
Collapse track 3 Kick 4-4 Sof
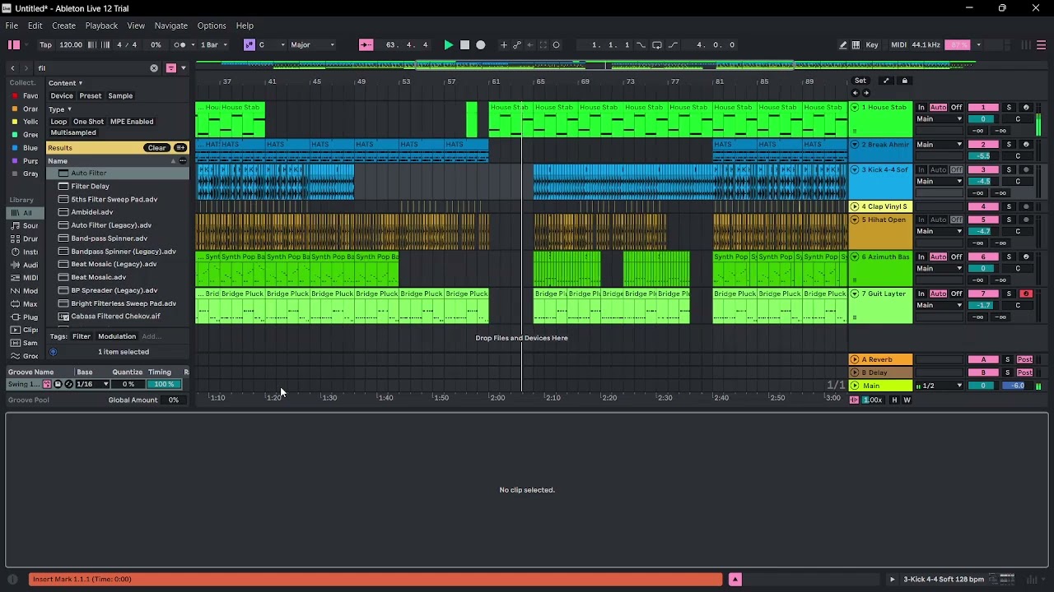click(x=855, y=169)
